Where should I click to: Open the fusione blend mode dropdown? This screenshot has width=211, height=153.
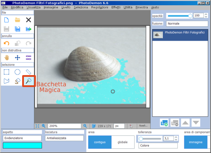coord(187,24)
